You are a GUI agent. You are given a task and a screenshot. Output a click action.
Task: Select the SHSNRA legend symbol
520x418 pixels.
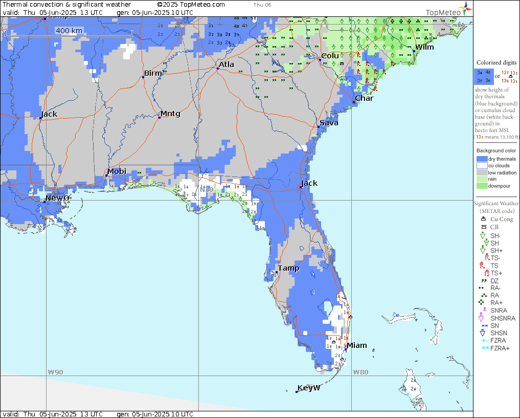coord(481,318)
